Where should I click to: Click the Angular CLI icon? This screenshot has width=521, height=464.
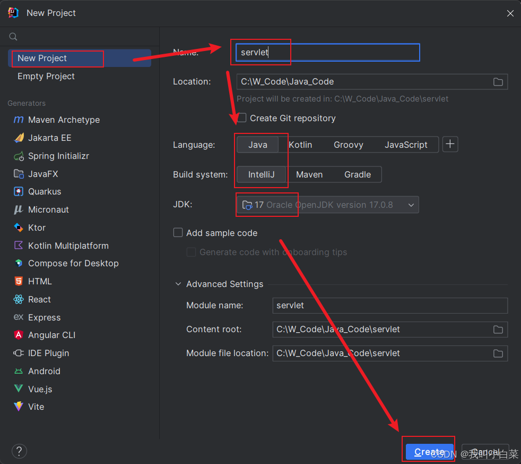click(x=19, y=335)
